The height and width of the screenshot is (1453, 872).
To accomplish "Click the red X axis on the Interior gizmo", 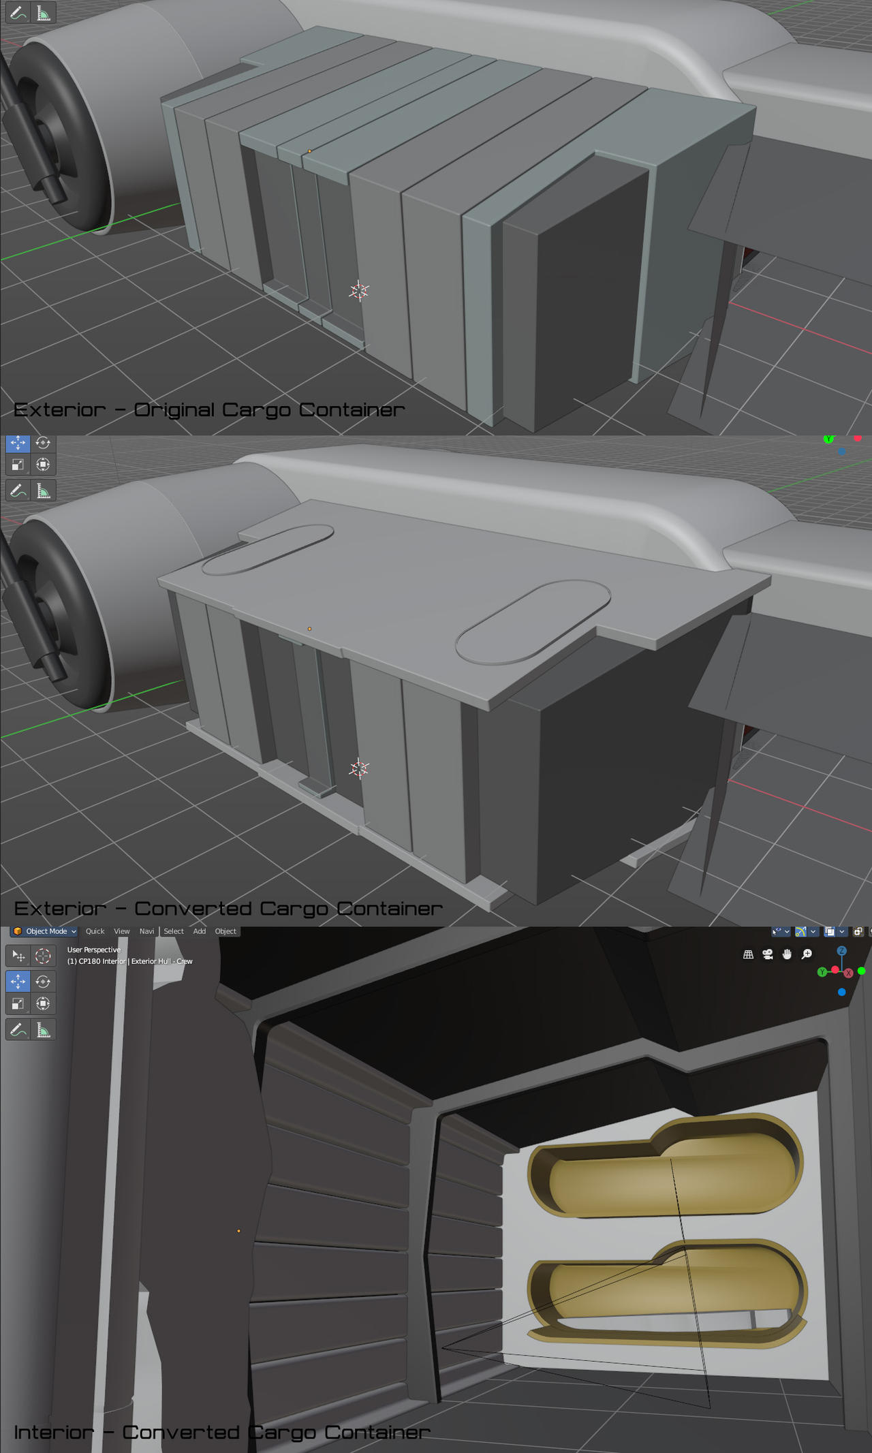I will [849, 973].
